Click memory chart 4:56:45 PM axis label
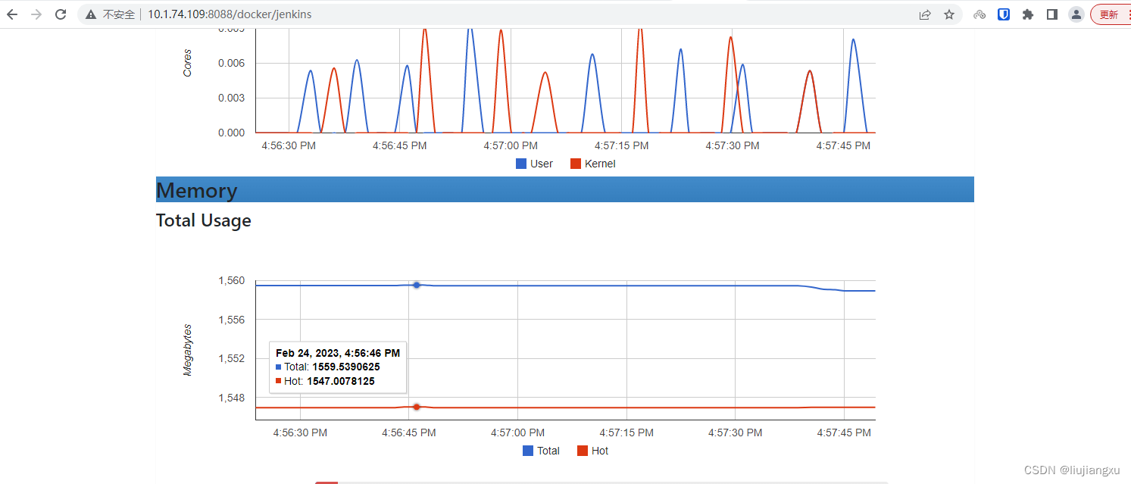 point(409,432)
